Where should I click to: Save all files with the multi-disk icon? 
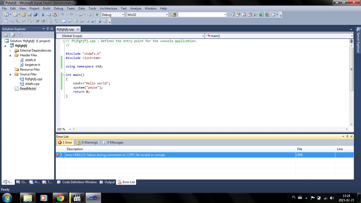(35, 15)
